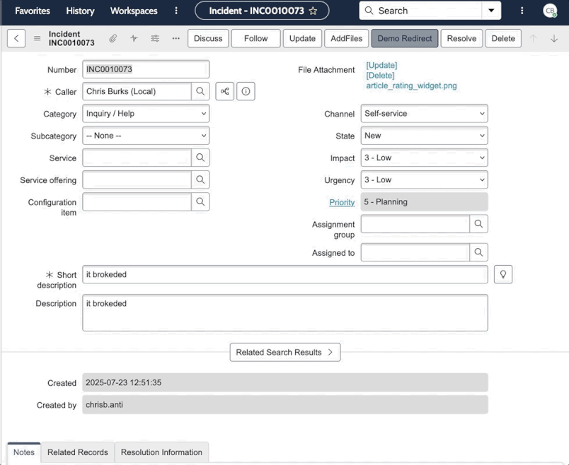The height and width of the screenshot is (465, 569).
Task: Click the Caller lookup magnifier icon
Action: tap(200, 91)
